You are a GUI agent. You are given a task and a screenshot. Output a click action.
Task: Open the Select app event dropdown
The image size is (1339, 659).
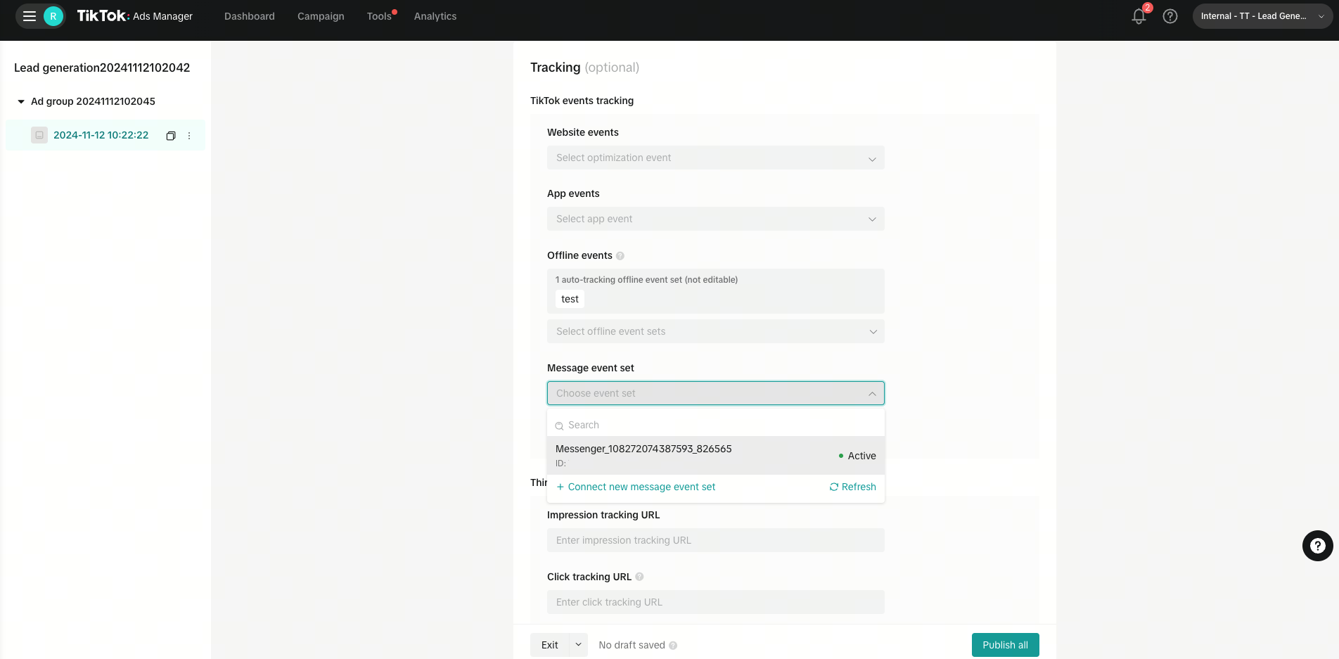click(x=715, y=219)
